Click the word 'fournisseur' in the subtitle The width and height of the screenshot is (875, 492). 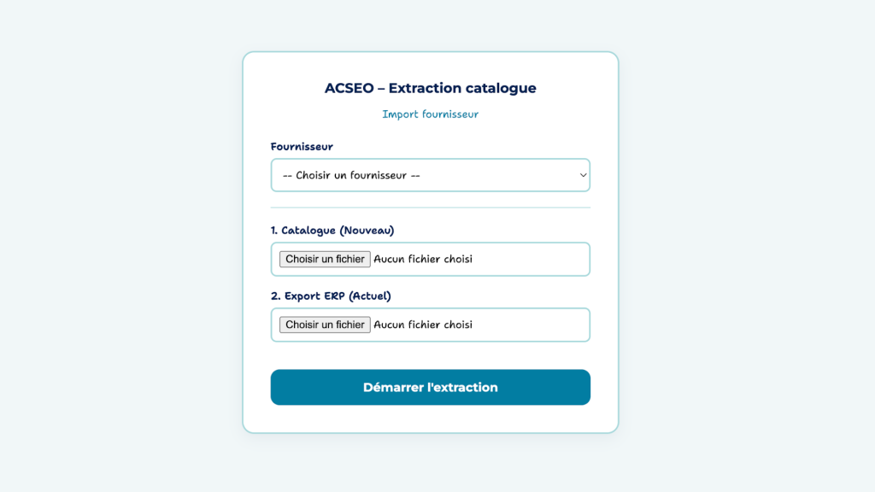pyautogui.click(x=448, y=114)
